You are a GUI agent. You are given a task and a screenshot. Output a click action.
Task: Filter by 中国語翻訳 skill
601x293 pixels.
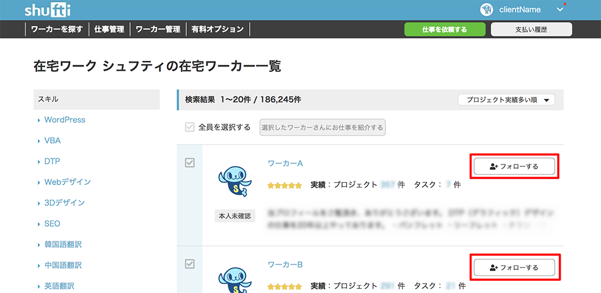[x=63, y=265]
